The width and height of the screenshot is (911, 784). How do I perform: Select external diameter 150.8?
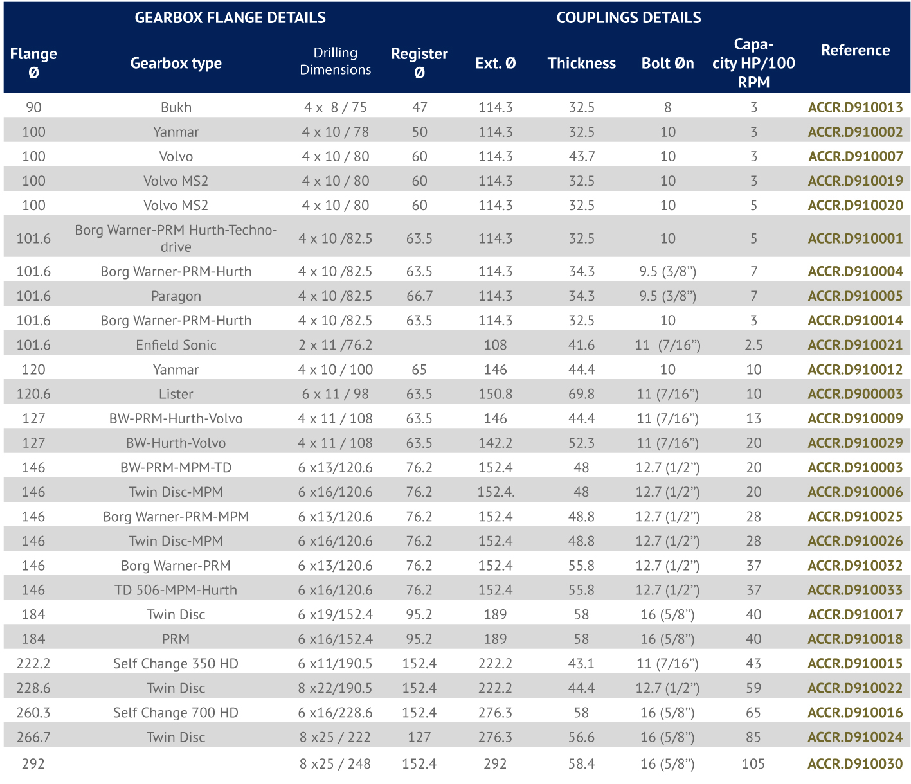496,394
